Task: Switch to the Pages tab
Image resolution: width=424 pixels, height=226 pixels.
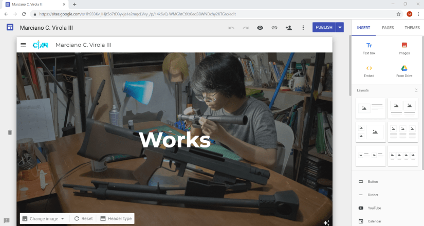Action: (388, 28)
